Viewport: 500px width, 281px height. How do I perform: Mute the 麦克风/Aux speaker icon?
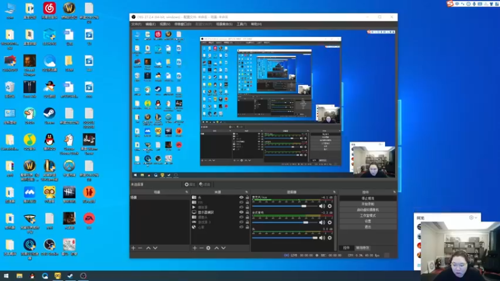[x=322, y=206]
